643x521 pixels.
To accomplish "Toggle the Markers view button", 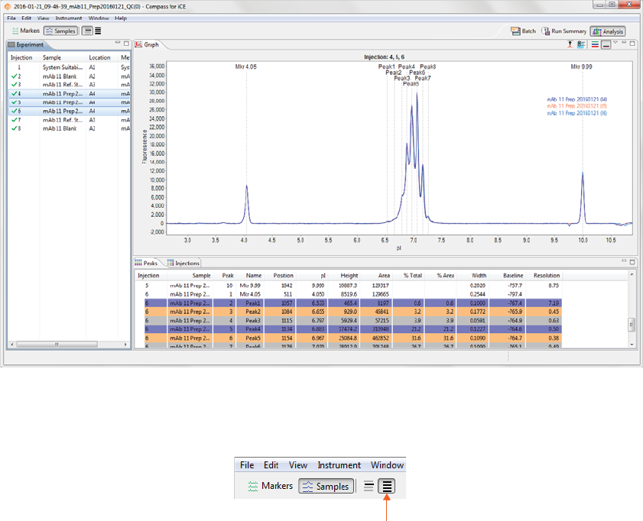I will point(24,31).
